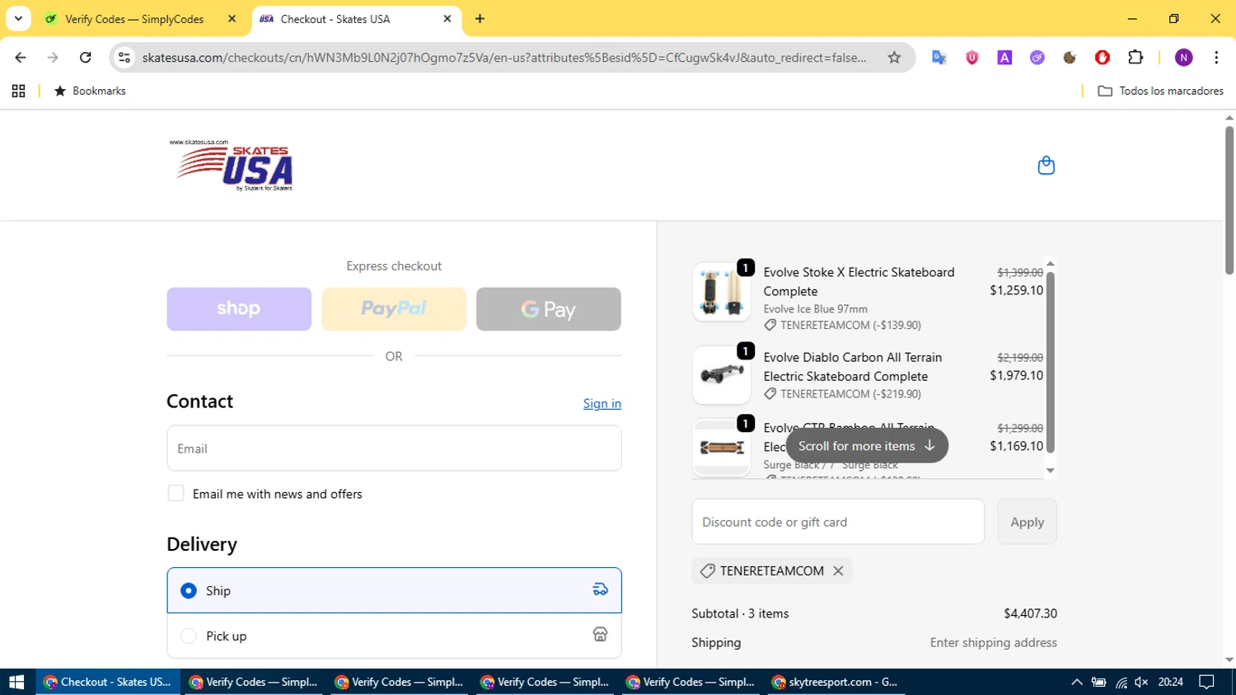Open Evolve GTR Bamboo skateboard thumbnail
Image resolution: width=1236 pixels, height=695 pixels.
click(721, 448)
